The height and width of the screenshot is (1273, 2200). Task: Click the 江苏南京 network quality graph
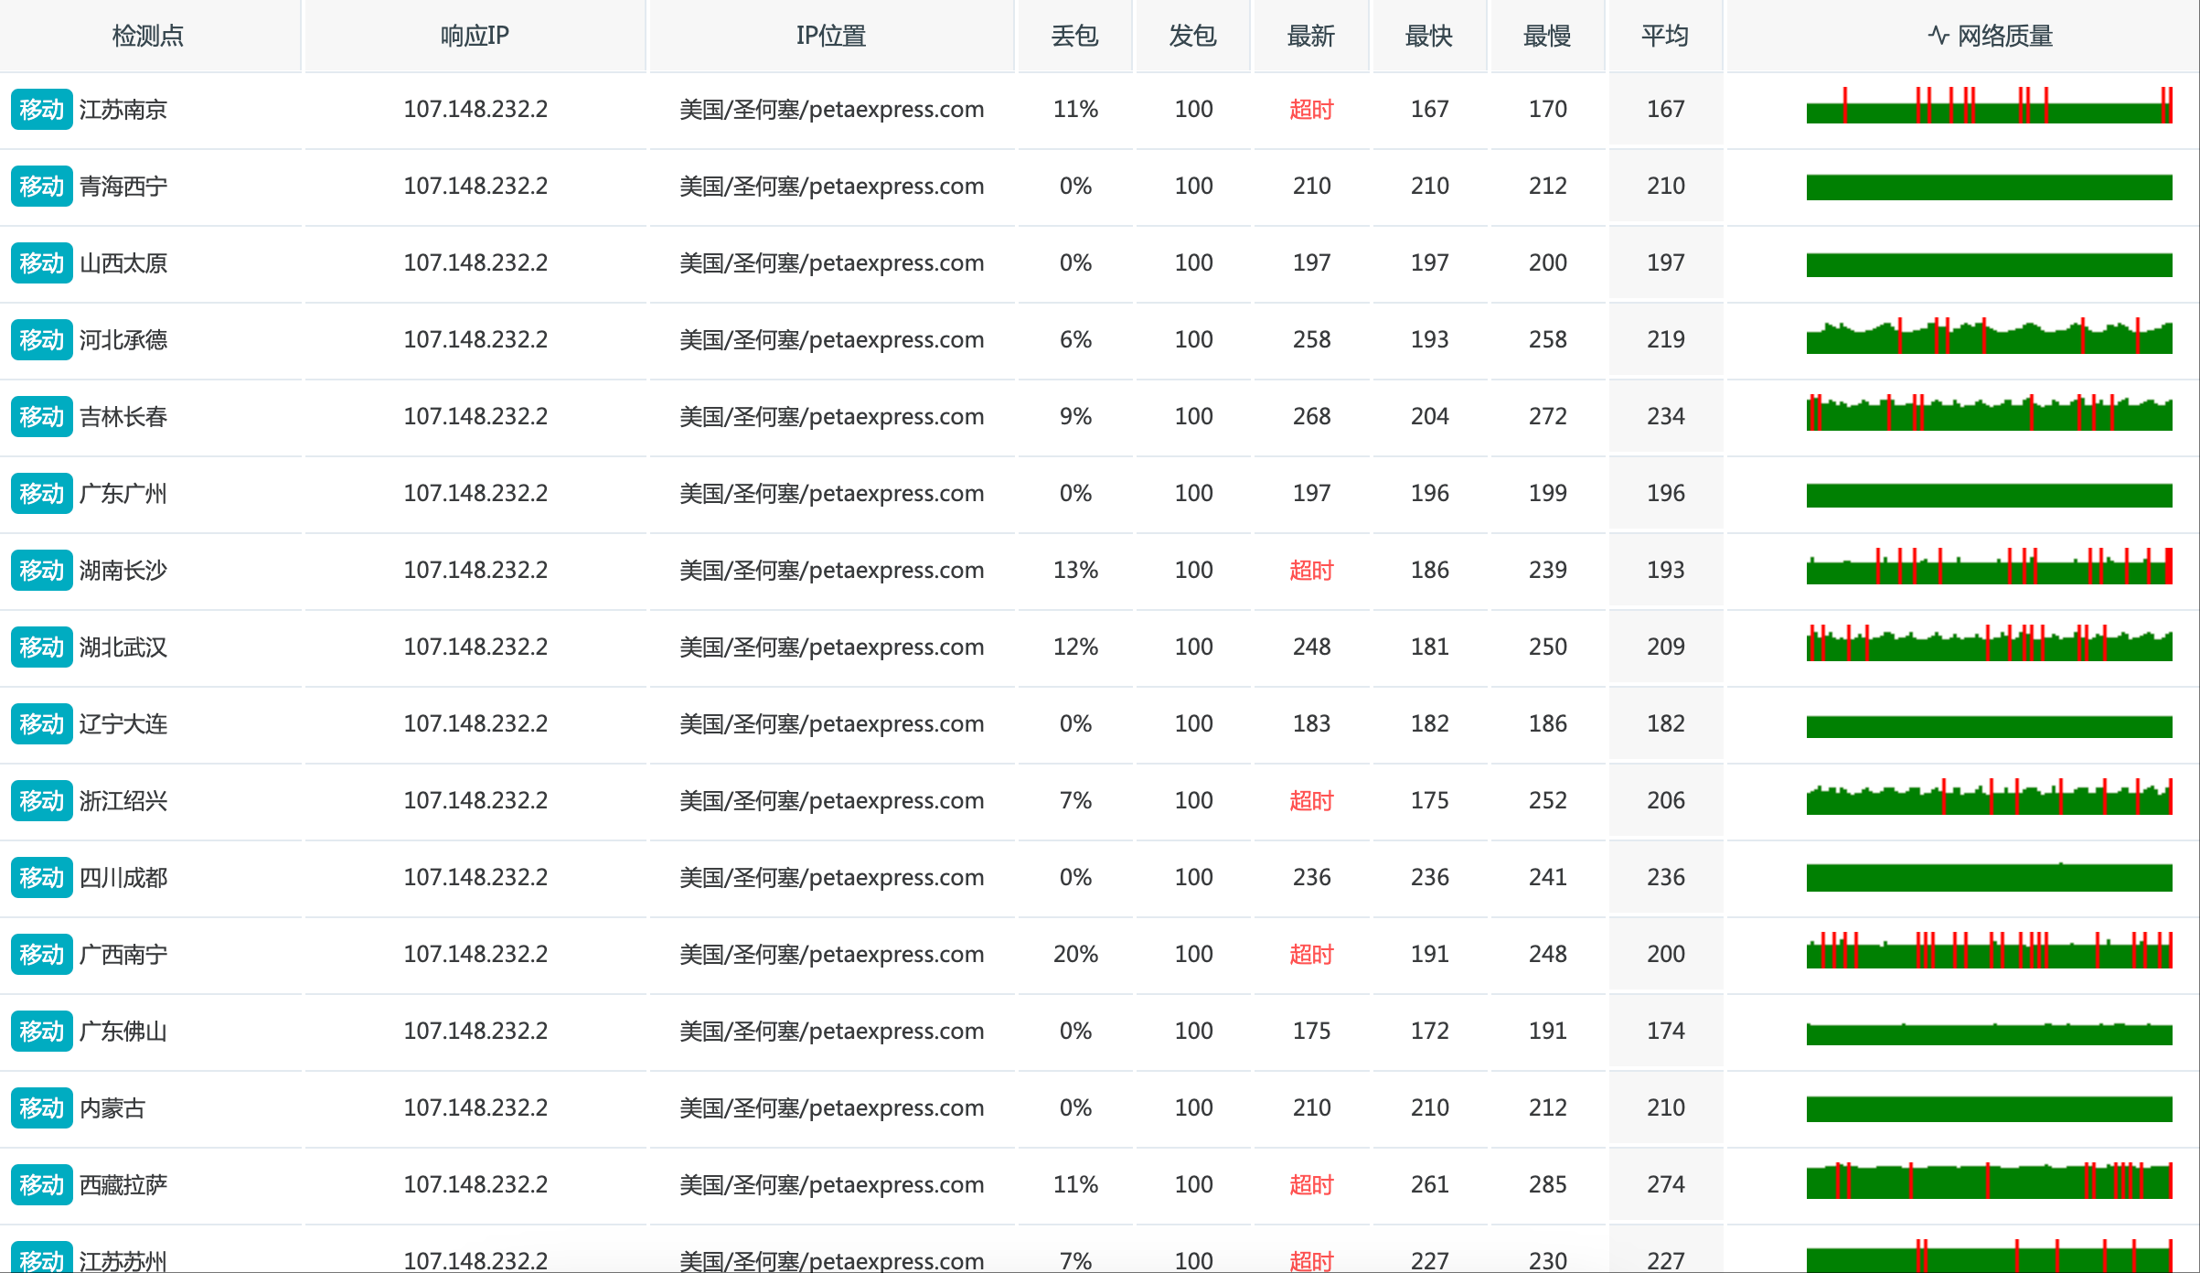click(x=1990, y=105)
